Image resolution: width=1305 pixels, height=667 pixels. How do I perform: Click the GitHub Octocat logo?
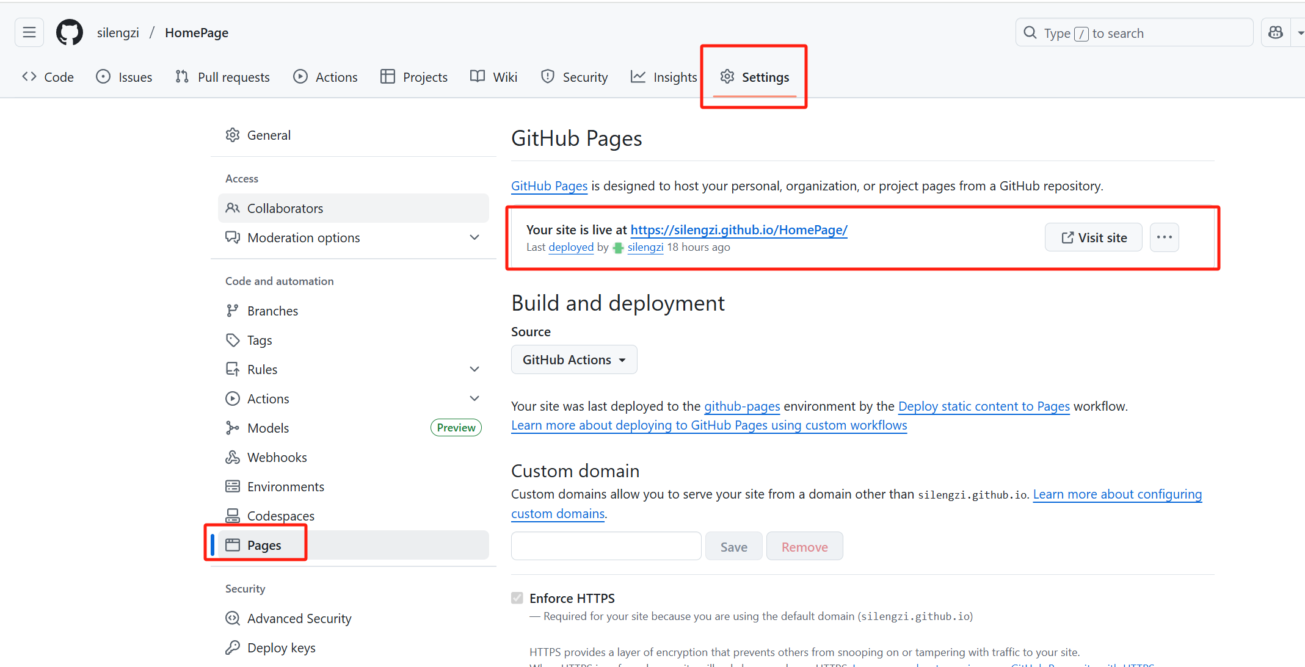point(70,32)
